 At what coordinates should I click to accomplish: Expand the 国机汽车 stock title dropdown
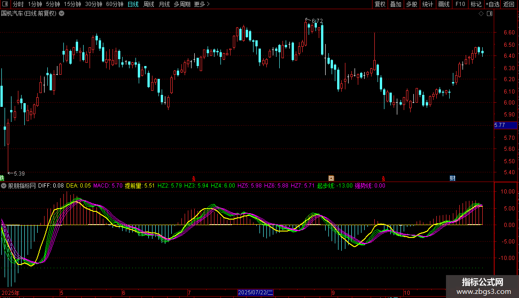coord(62,14)
